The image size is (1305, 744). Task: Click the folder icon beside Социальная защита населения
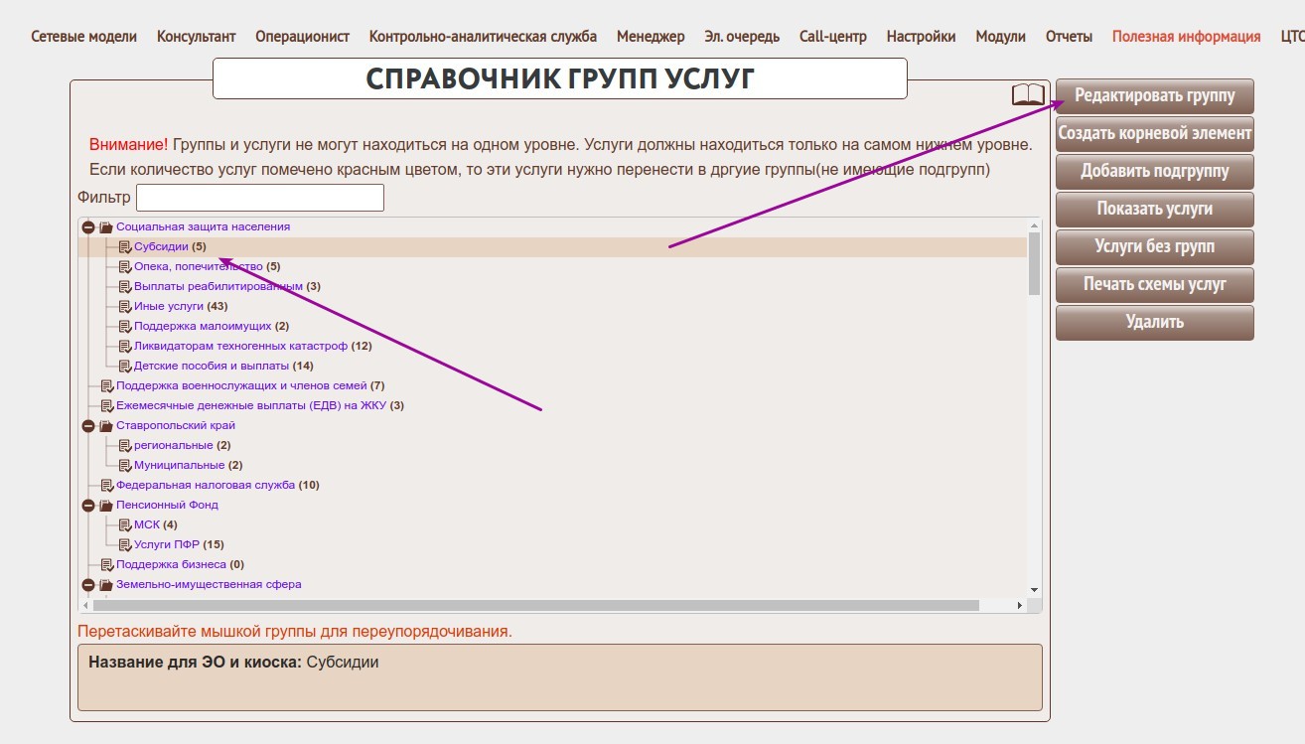tap(106, 227)
